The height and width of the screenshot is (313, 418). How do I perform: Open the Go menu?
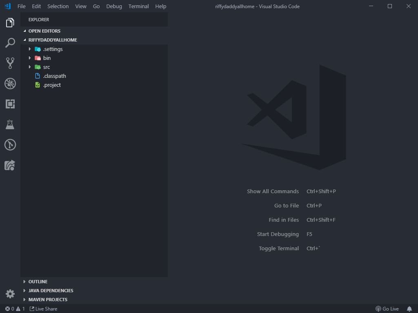pyautogui.click(x=96, y=6)
